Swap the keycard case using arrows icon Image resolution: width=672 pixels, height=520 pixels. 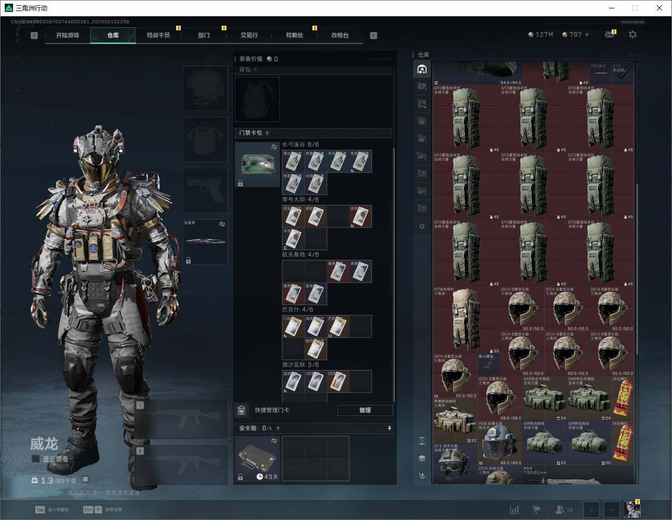point(274,147)
